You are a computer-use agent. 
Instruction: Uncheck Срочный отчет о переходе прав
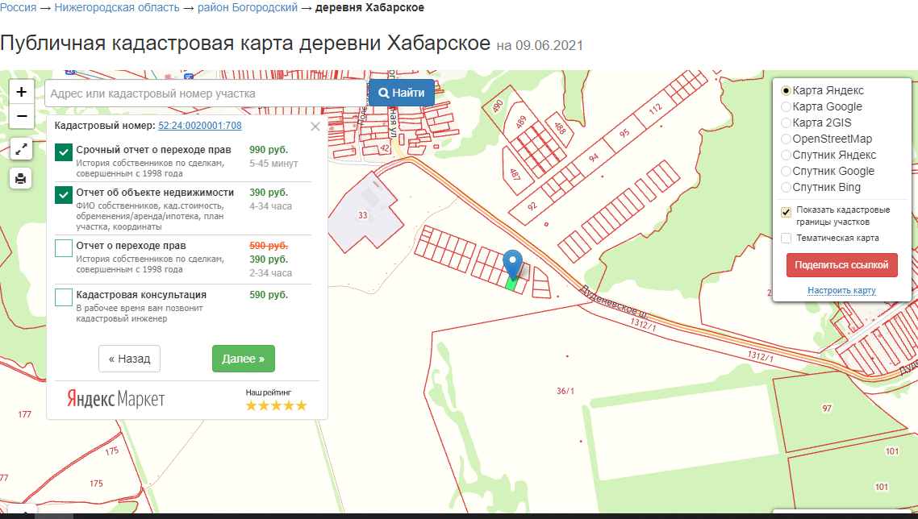[x=63, y=152]
